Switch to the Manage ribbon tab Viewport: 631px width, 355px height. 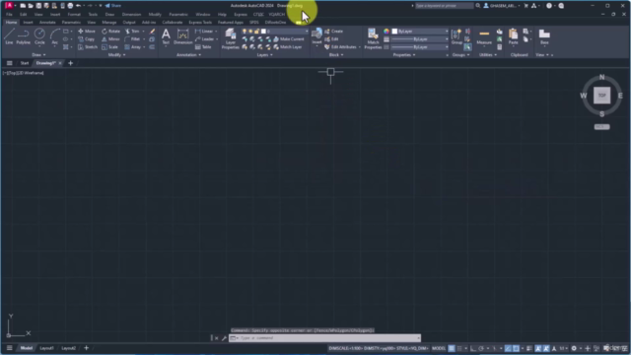pyautogui.click(x=109, y=22)
